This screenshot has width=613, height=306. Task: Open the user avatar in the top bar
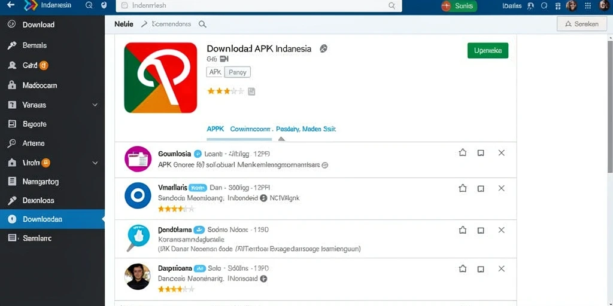(x=605, y=5)
